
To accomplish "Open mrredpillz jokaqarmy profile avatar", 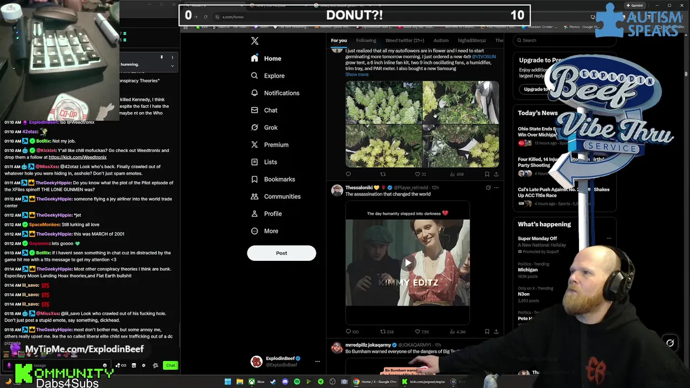I will [x=337, y=348].
